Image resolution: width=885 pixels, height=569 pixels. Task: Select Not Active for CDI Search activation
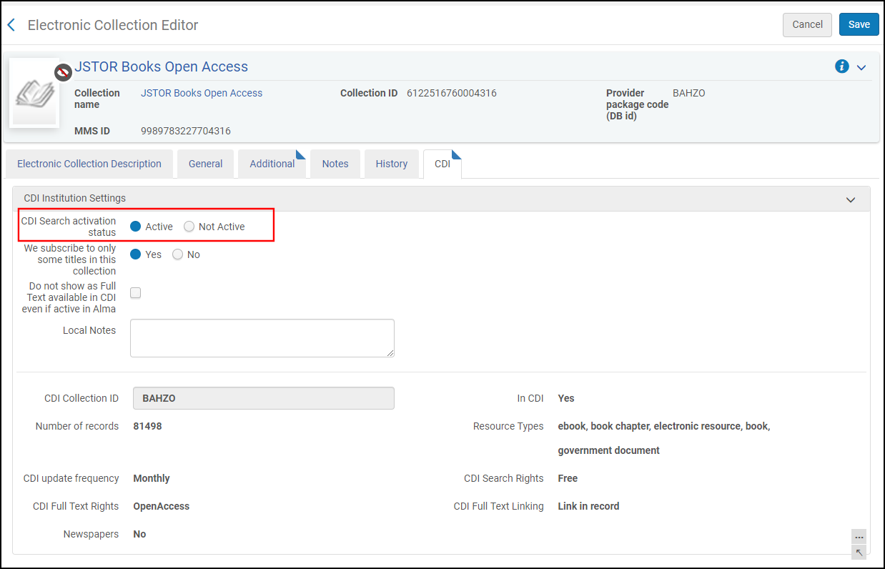(x=189, y=227)
